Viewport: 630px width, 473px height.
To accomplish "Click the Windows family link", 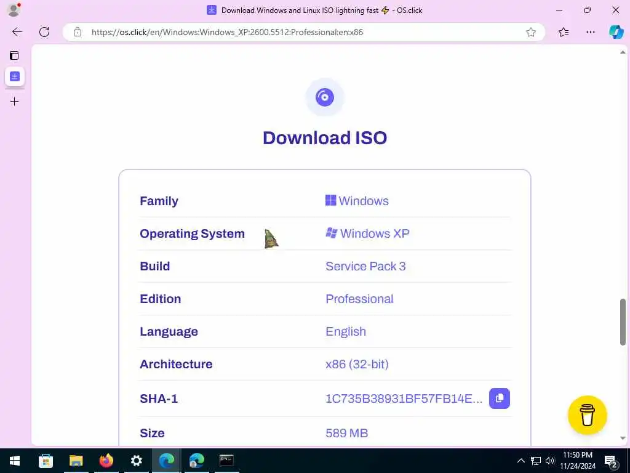I will coord(357,201).
